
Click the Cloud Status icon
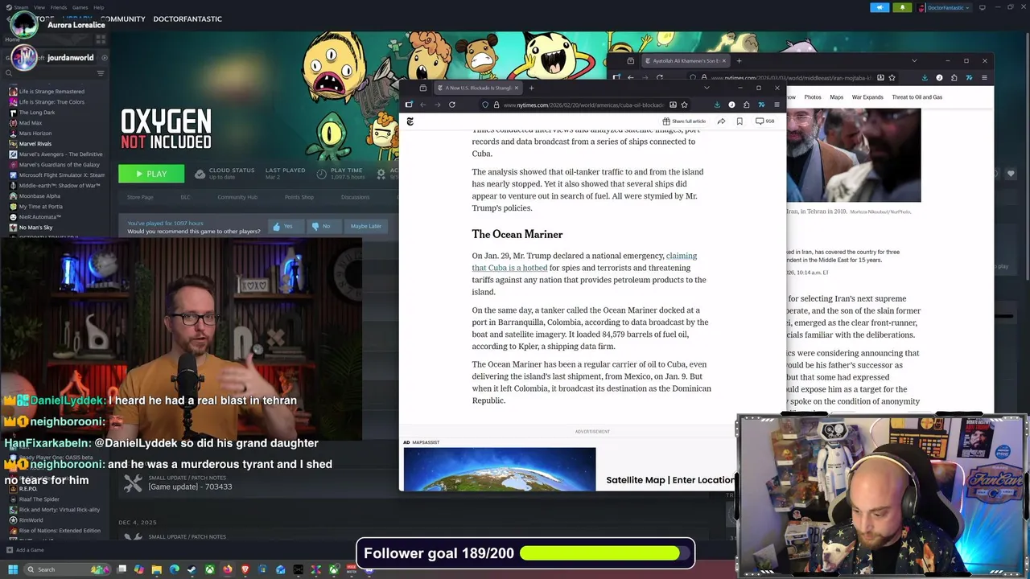[x=199, y=174]
